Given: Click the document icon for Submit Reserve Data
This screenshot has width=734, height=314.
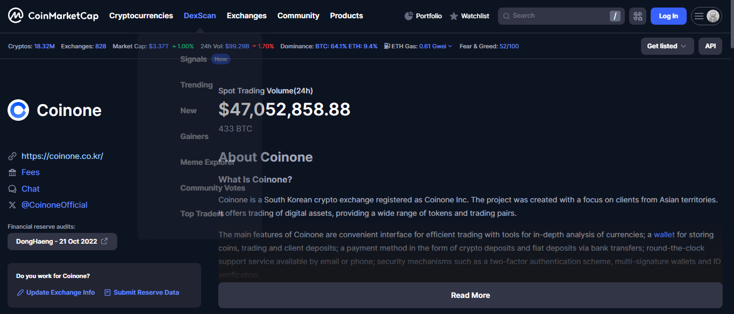Looking at the screenshot, I should coord(108,293).
